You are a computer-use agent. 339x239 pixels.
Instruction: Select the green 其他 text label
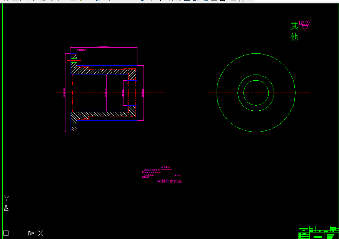pyautogui.click(x=294, y=32)
